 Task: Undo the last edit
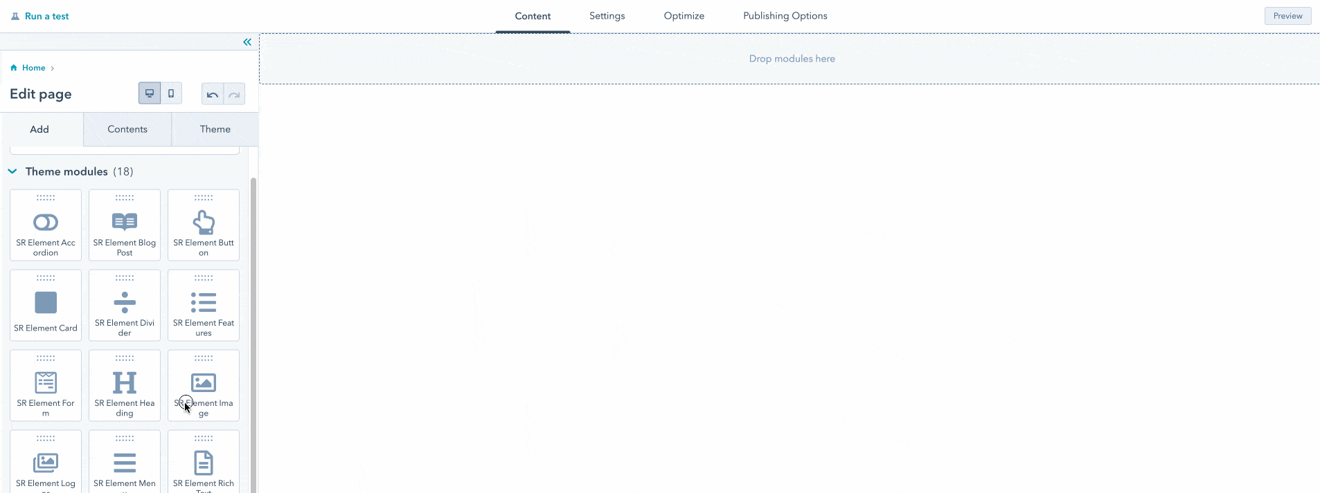pos(213,94)
